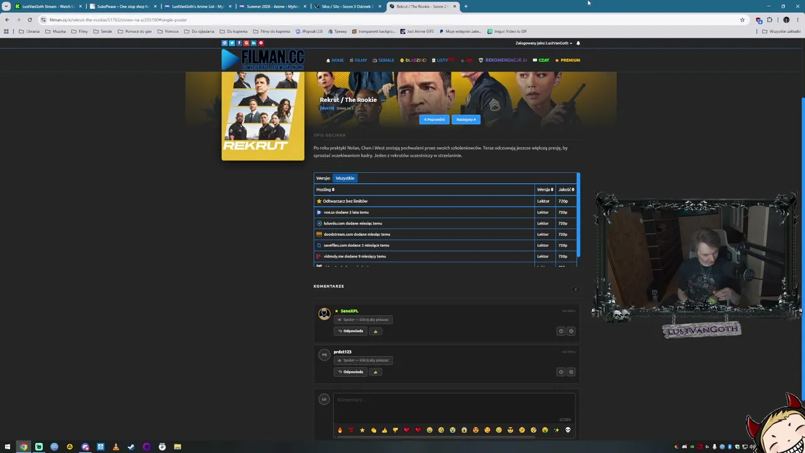
Task: Select 'Odtwarzacz bez limitów' player row
Action: [445, 201]
